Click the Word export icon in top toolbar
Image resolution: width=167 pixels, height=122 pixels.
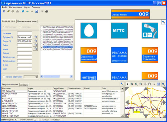click(36, 11)
